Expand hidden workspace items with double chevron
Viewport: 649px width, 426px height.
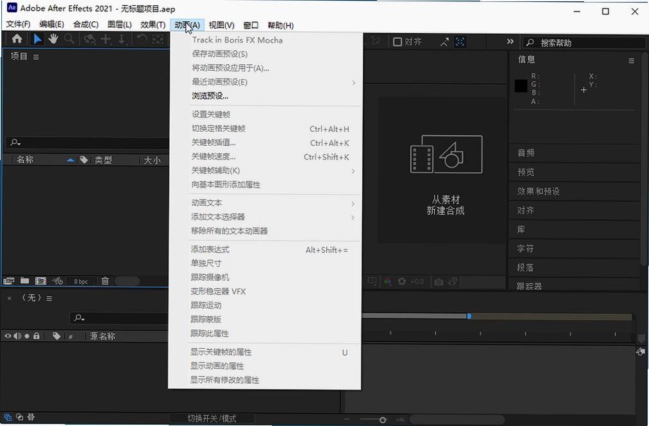510,41
